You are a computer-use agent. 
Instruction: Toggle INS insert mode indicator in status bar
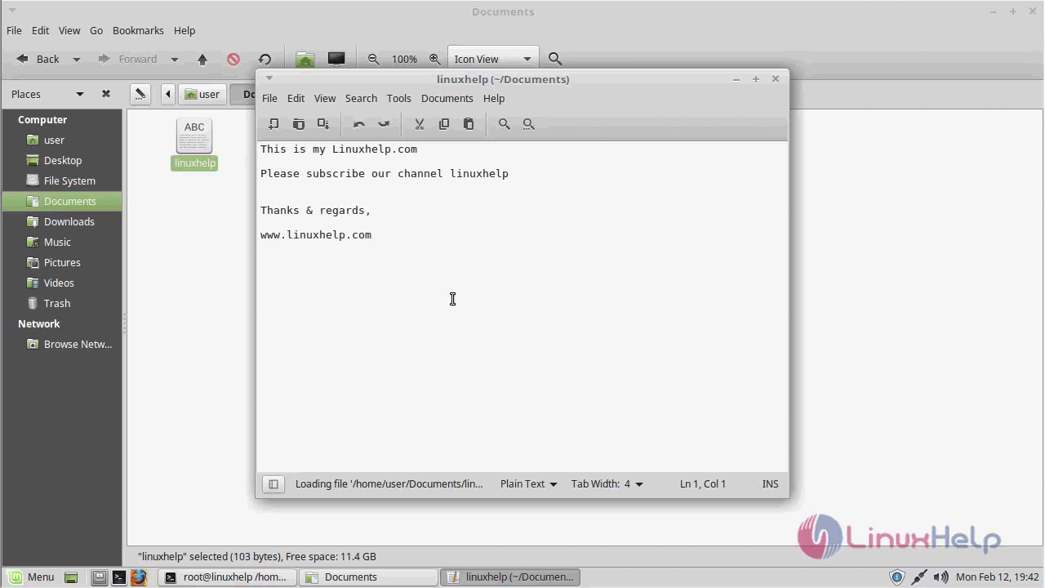click(770, 484)
